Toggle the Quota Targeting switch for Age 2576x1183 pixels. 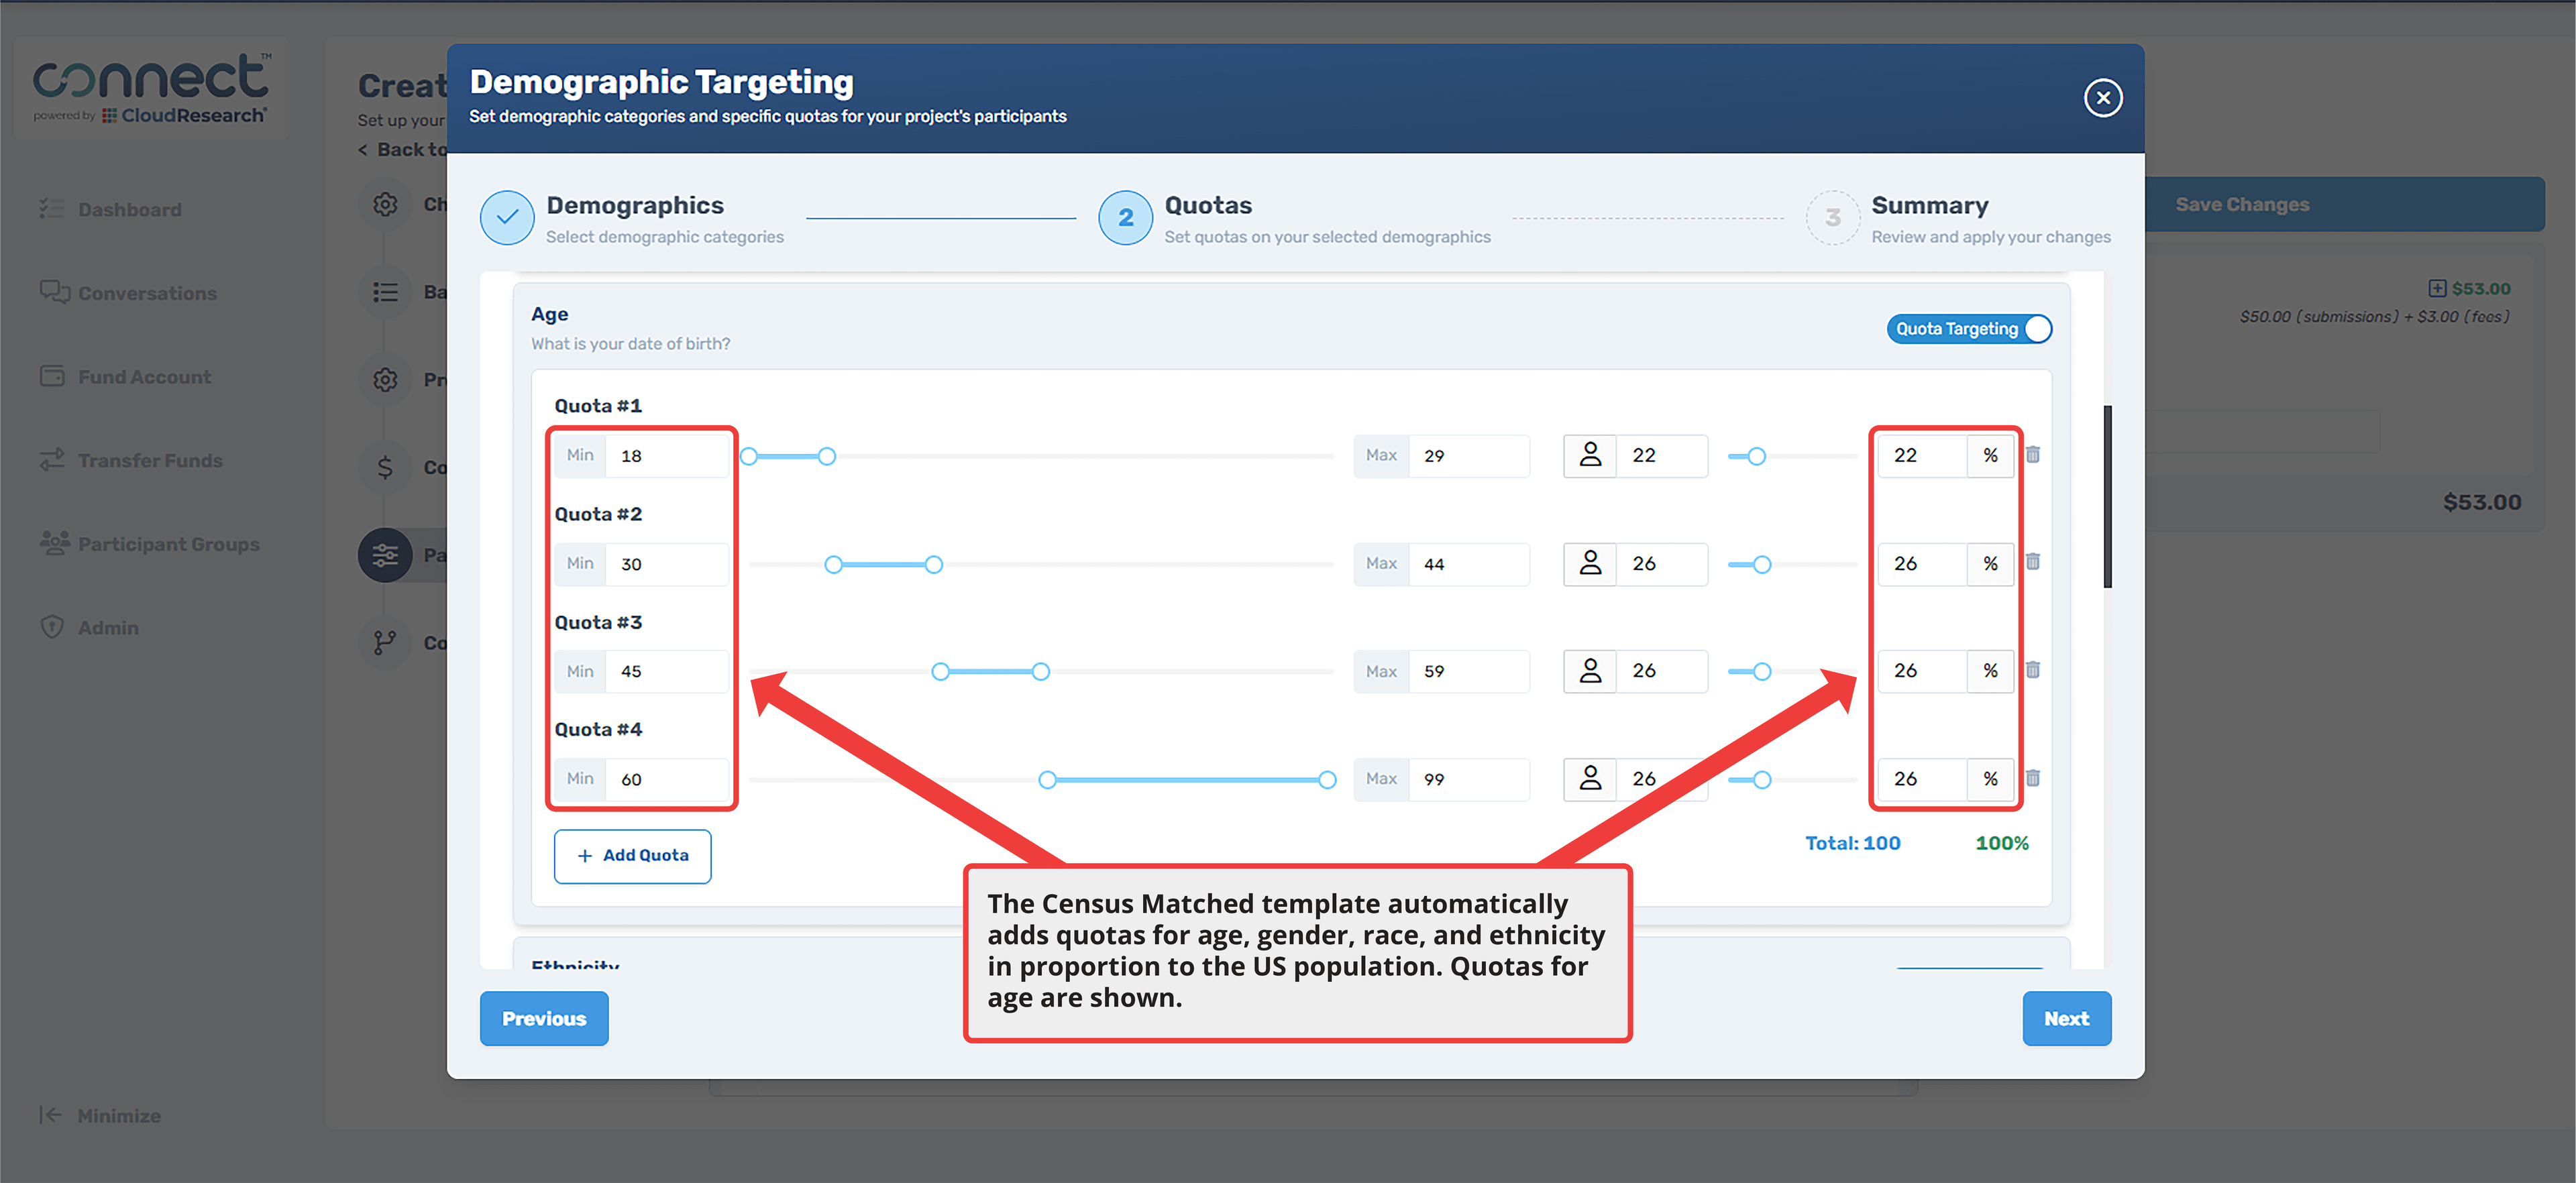tap(1968, 329)
